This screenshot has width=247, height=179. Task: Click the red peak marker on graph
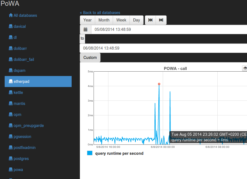click(x=159, y=84)
